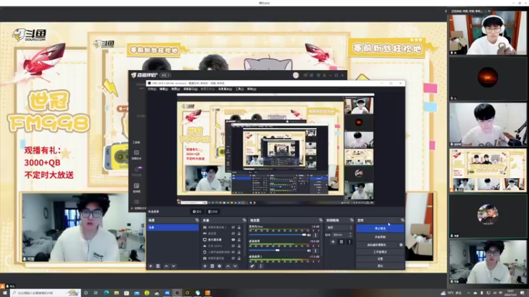Pop out the Sources dock panel
The height and width of the screenshot is (297, 529).
point(244,220)
